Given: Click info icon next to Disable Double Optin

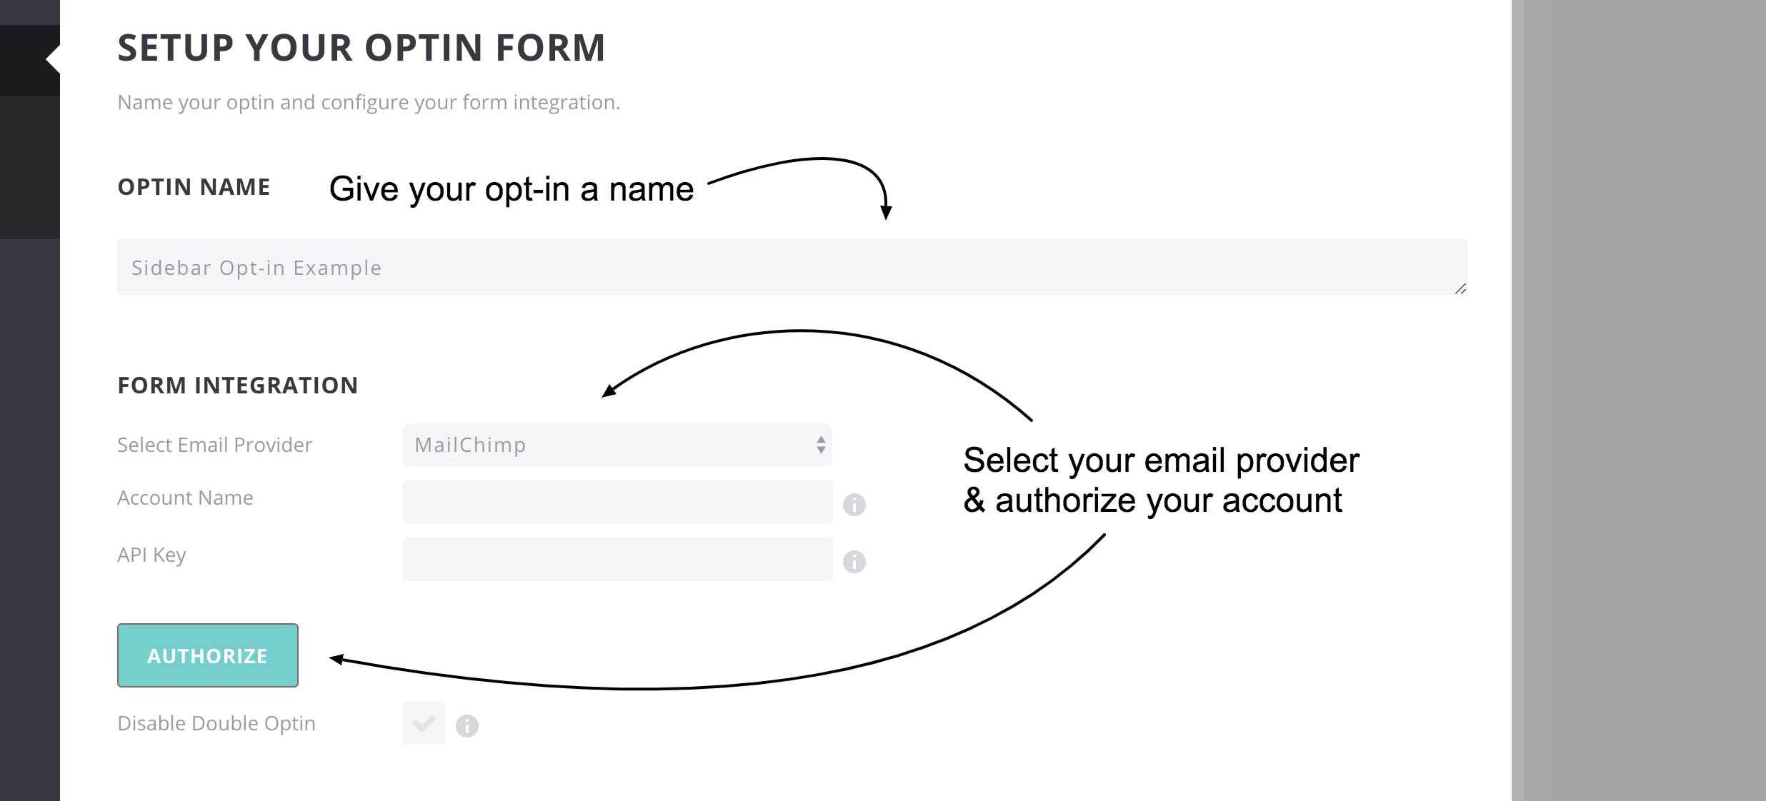Looking at the screenshot, I should (x=467, y=726).
